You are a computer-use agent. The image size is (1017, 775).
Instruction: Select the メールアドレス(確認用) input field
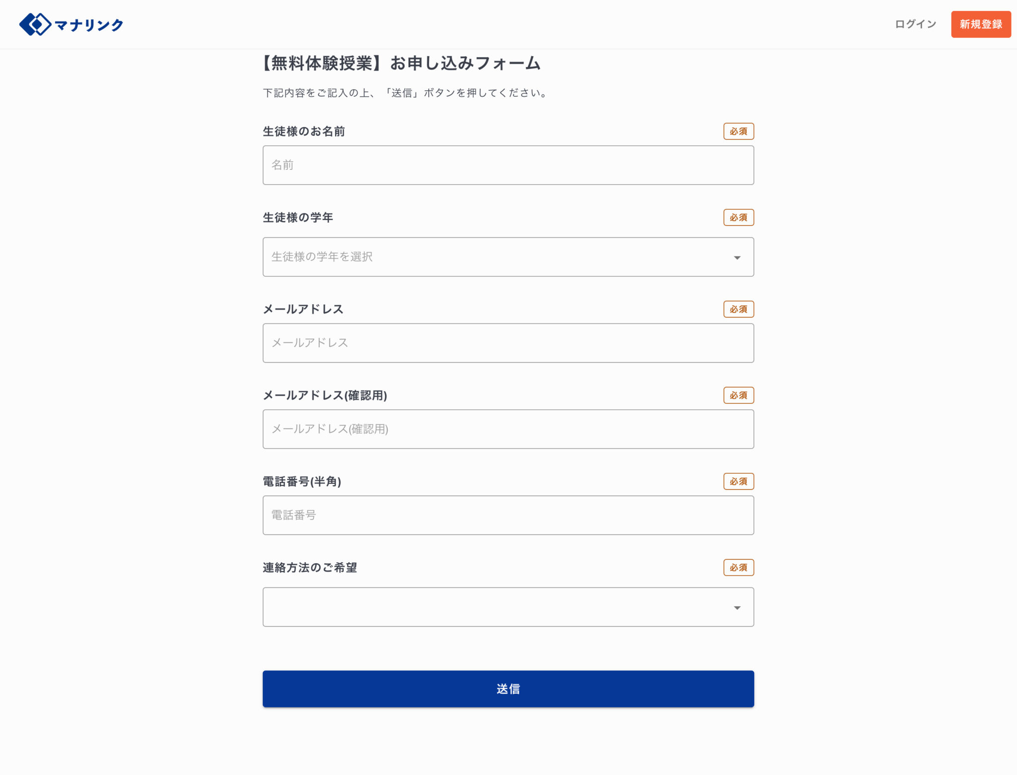(x=508, y=429)
